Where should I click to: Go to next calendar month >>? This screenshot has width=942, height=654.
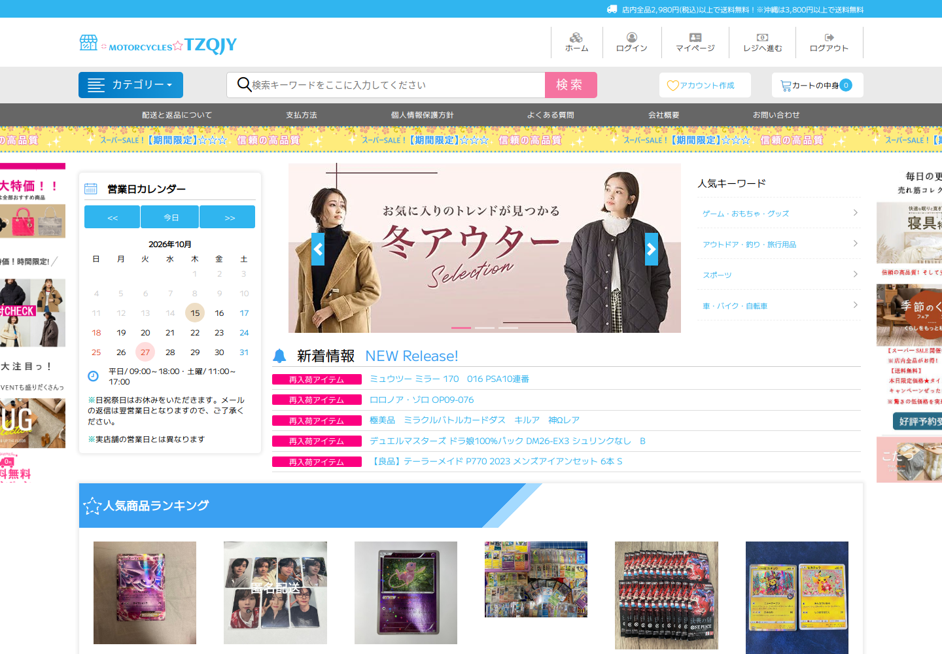[x=228, y=217]
